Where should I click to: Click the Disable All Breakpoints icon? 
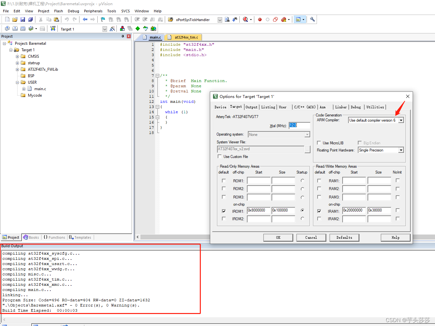point(275,19)
